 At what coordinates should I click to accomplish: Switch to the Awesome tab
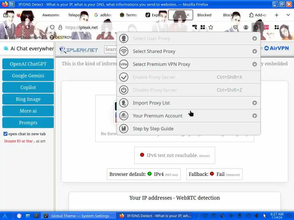click(51, 15)
